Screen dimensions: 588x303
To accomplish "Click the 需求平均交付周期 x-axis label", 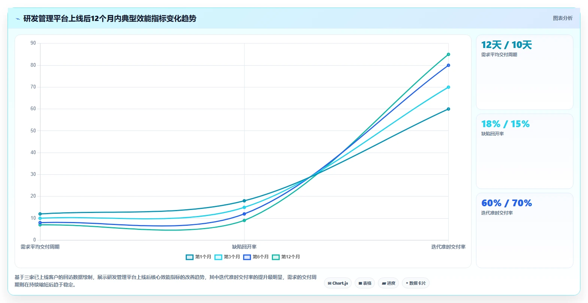I will point(40,247).
